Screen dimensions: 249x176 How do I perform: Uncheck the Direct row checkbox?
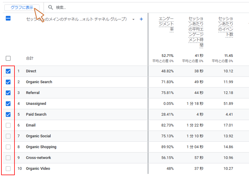click(x=8, y=71)
